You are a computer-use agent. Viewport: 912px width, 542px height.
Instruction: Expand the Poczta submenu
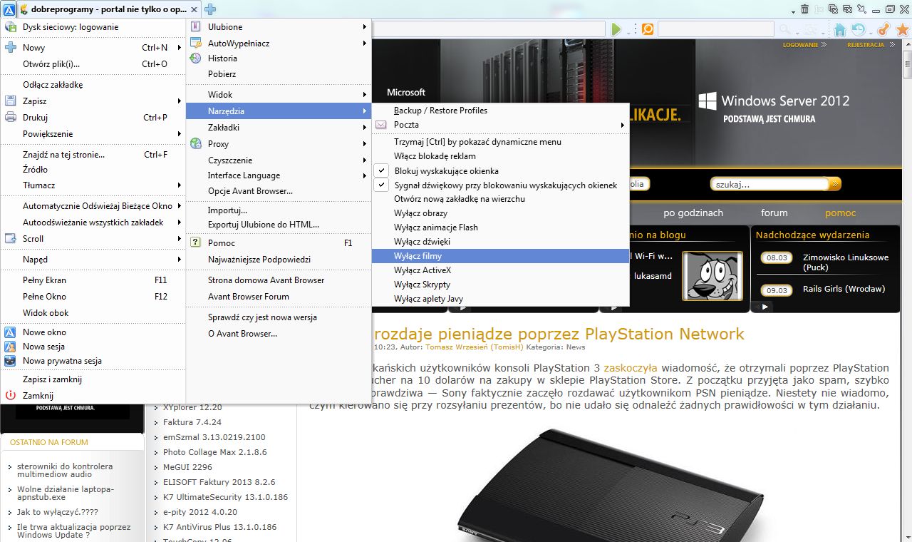tap(501, 125)
